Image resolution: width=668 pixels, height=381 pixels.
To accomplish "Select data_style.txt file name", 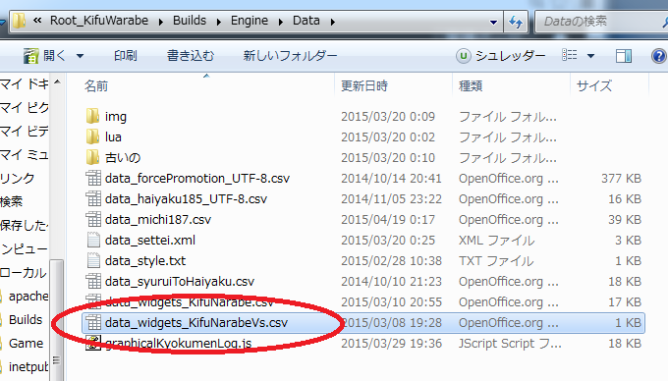I will 145,260.
